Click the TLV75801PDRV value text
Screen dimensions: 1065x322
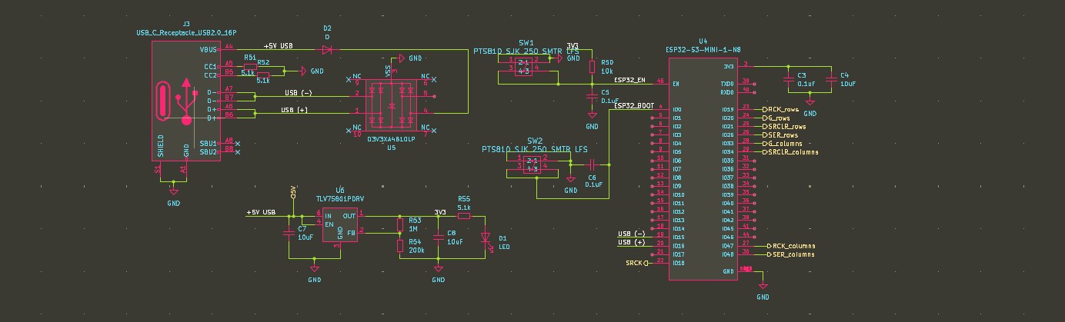pyautogui.click(x=339, y=198)
